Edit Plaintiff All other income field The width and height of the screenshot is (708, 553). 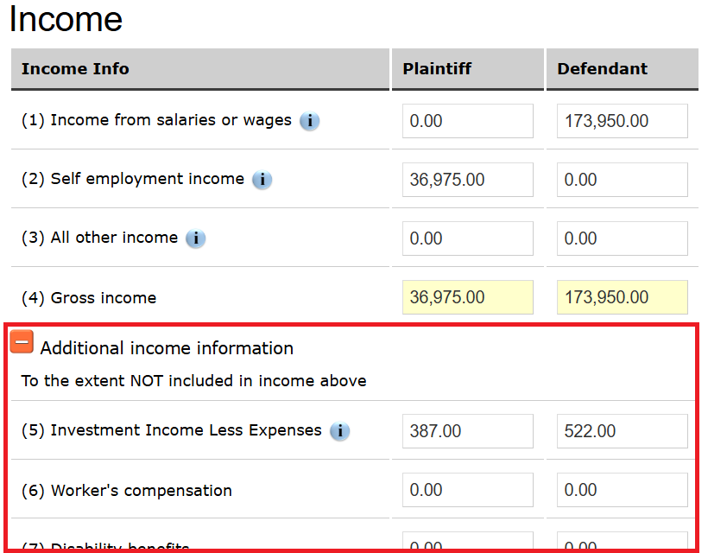(x=468, y=238)
